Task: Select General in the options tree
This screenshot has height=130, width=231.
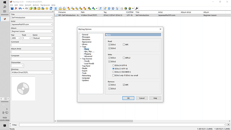Action: click(85, 35)
